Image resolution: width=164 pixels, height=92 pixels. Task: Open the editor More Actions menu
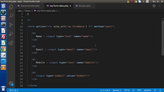click(x=159, y=6)
